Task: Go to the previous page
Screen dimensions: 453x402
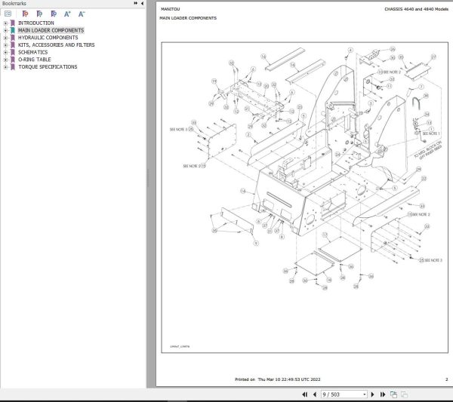Action: coord(315,394)
